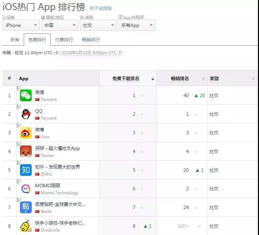Viewport: 259px width, 235px height.
Task: Click the 快手小游戏 app icon
Action: click(26, 226)
